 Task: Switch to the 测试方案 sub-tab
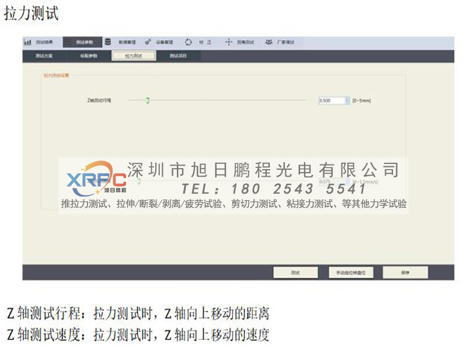(x=44, y=55)
